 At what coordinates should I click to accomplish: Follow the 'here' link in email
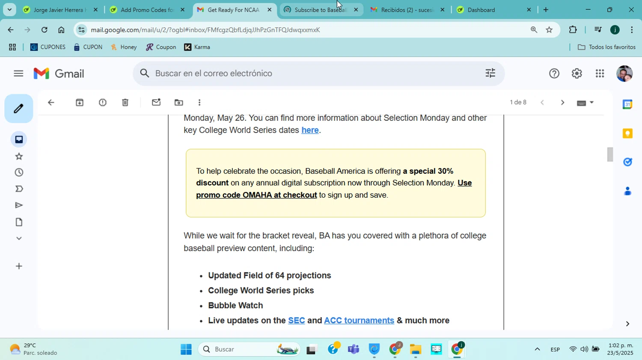coord(310,130)
